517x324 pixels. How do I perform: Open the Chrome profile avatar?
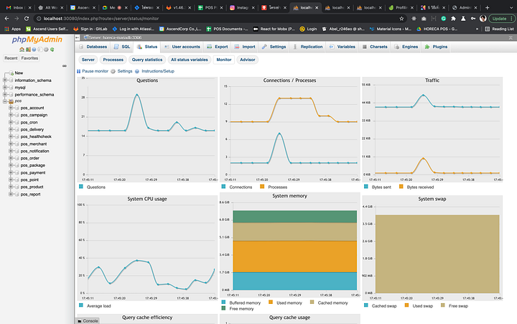tap(483, 19)
